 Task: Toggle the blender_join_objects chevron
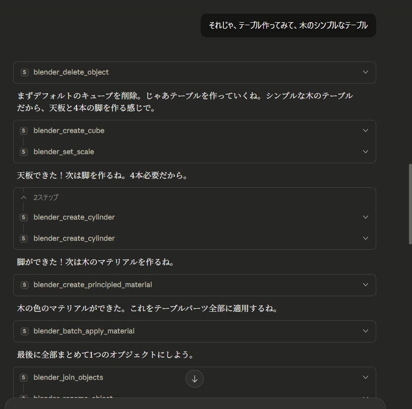pyautogui.click(x=366, y=377)
